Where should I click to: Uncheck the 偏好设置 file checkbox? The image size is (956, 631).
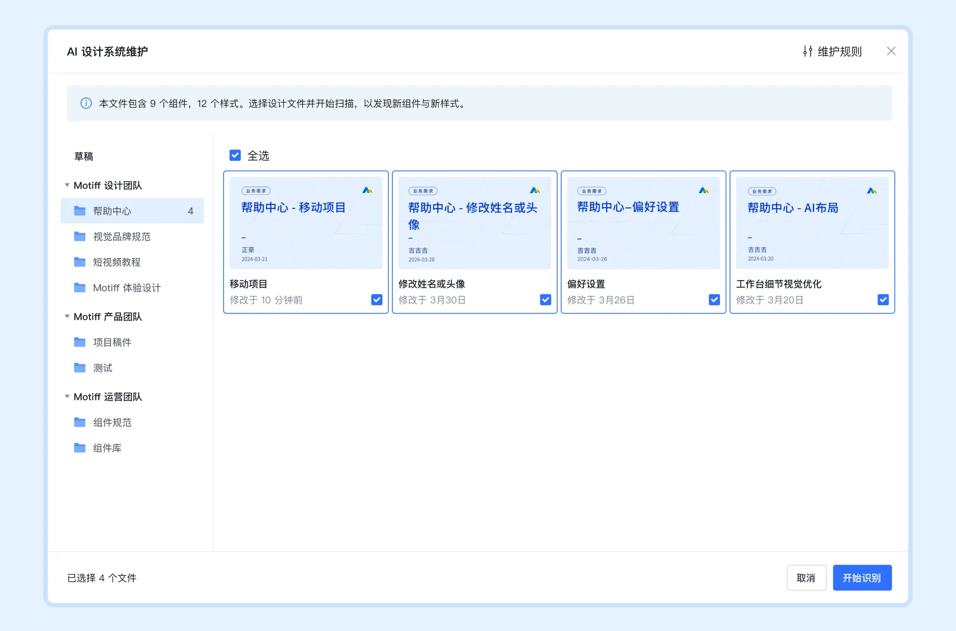(x=714, y=300)
